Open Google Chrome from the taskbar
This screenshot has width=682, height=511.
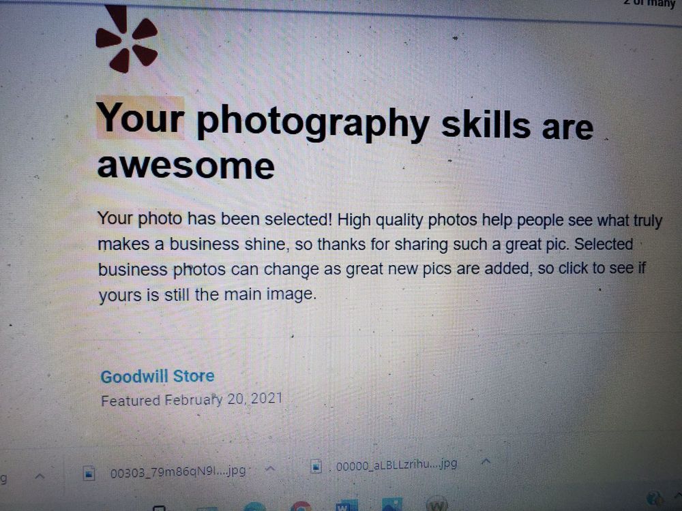pos(301,507)
